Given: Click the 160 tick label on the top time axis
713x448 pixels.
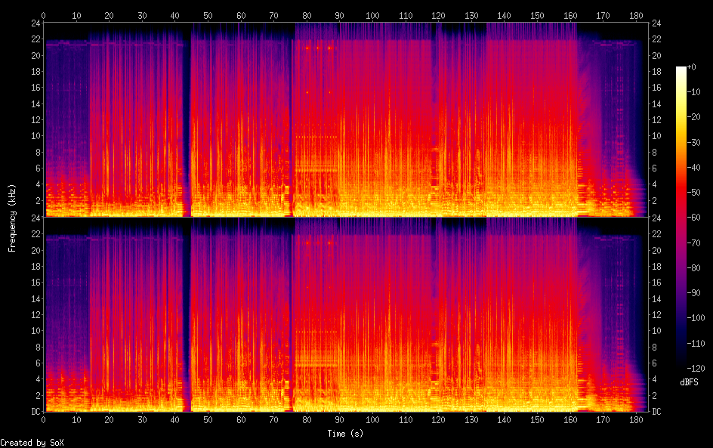Looking at the screenshot, I should pyautogui.click(x=570, y=15).
